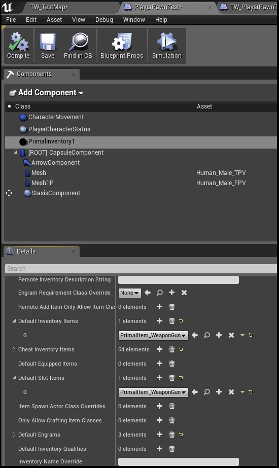The height and width of the screenshot is (468, 279).
Task: Select the CharacterMovement component
Action: (56, 117)
